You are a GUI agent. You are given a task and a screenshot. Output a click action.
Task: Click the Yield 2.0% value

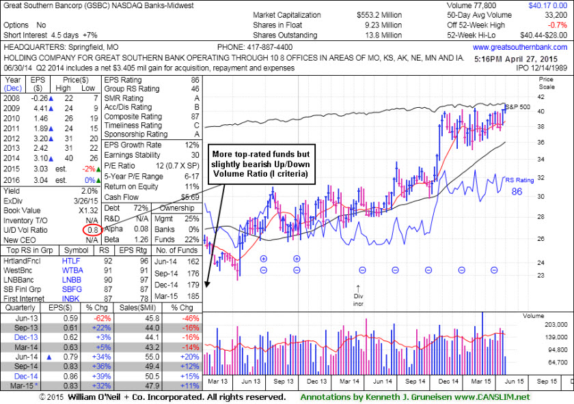pyautogui.click(x=90, y=191)
